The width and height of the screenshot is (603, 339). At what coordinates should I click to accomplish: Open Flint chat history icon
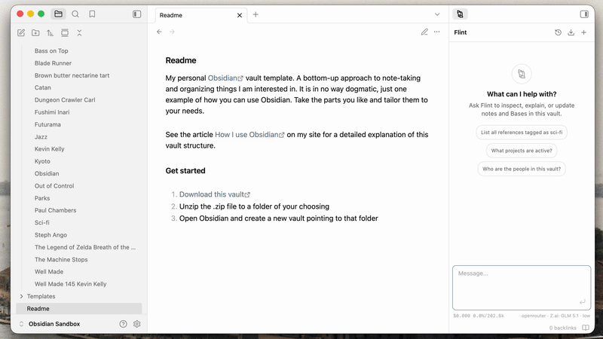click(x=558, y=32)
